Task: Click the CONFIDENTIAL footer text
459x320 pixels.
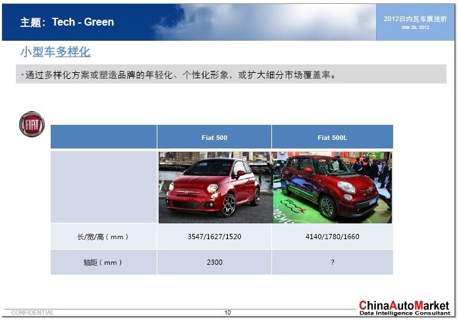Action: tap(32, 312)
